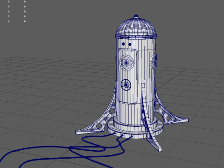Select the rocket's dome cap mesh

tap(136, 28)
